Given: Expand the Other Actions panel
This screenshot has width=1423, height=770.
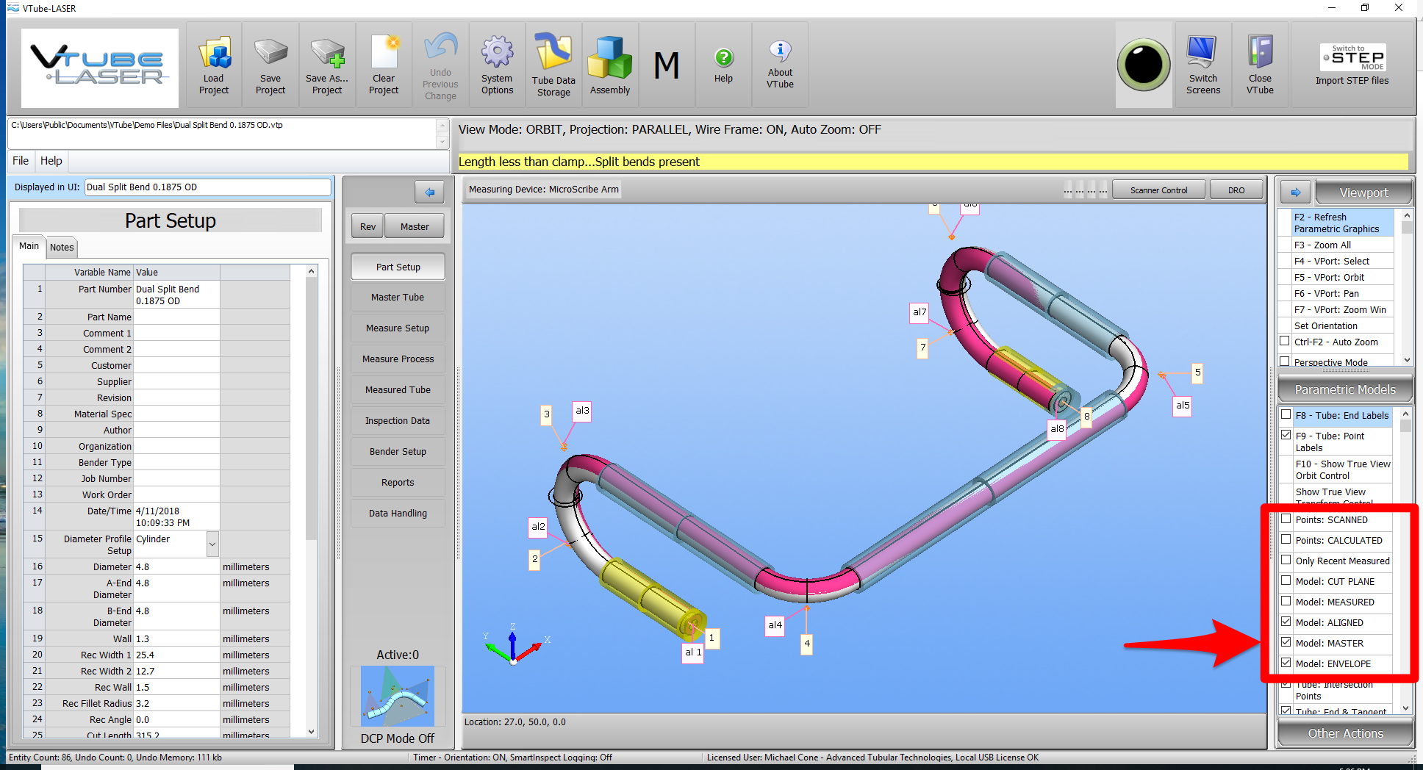Looking at the screenshot, I should 1344,733.
